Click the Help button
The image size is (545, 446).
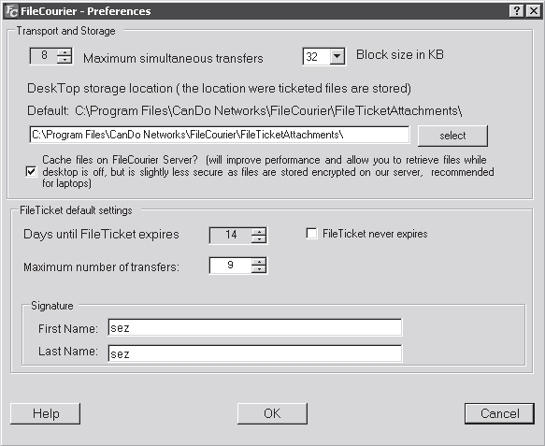point(45,413)
